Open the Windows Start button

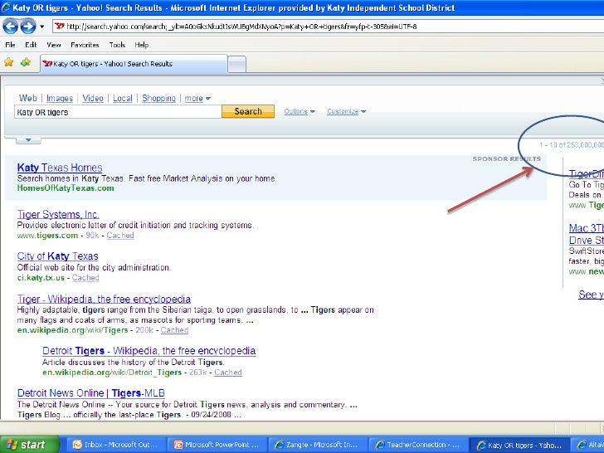pos(30,445)
